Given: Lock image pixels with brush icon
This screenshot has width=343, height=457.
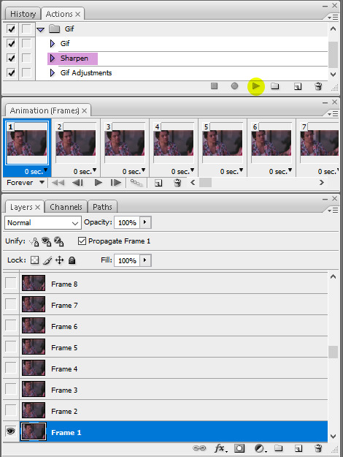Looking at the screenshot, I should pyautogui.click(x=47, y=260).
